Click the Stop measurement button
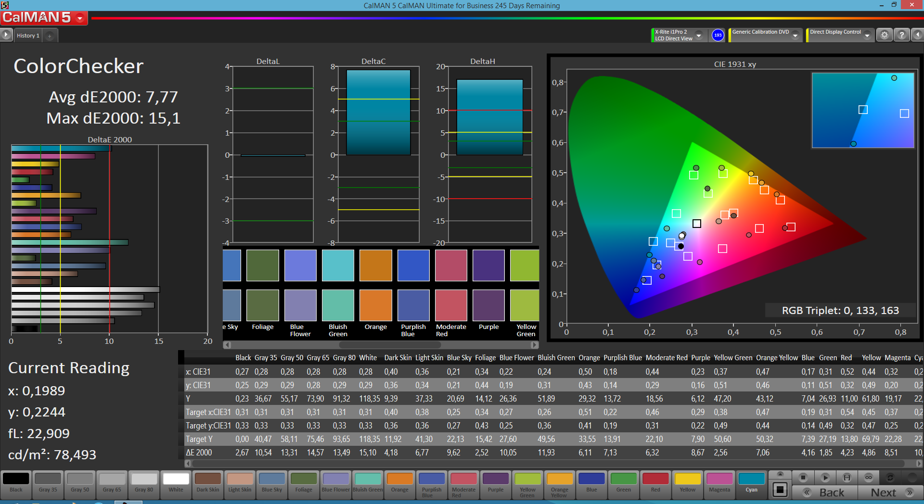Screen dimensions: 924x504 [x=803, y=478]
